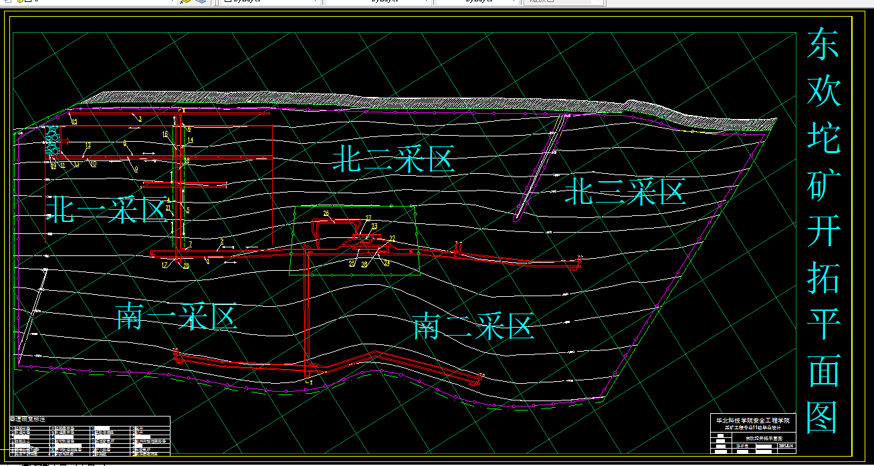The height and width of the screenshot is (466, 874).
Task: Click the 采矿工程专业11级毕业设计 title block line
Action: tap(753, 427)
